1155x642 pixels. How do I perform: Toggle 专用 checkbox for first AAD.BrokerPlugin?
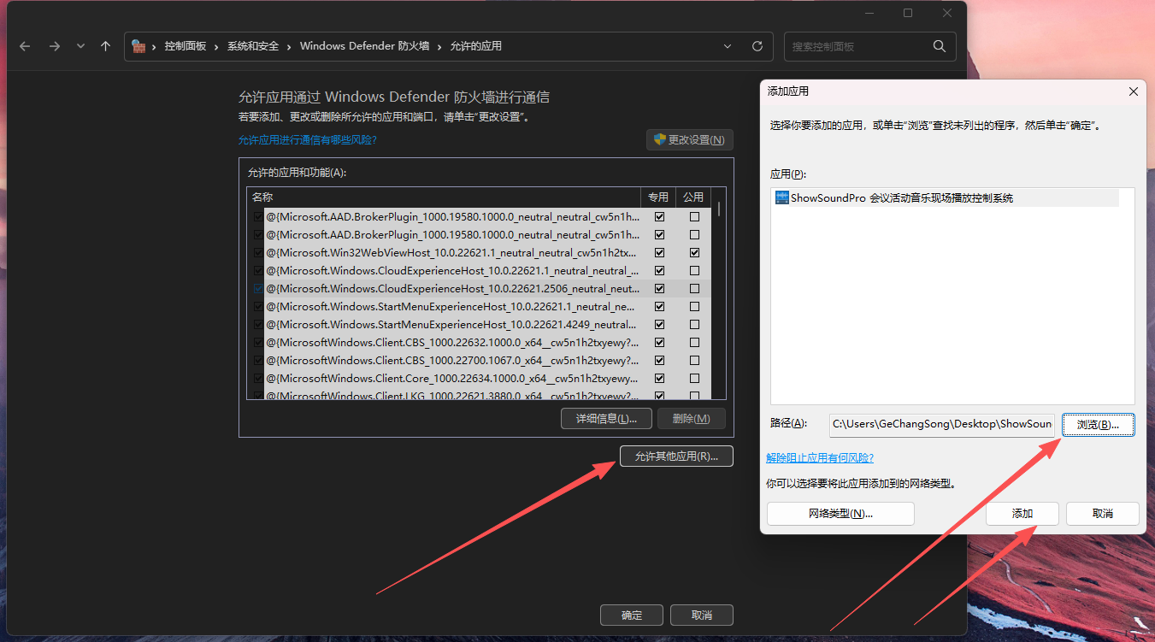[659, 217]
